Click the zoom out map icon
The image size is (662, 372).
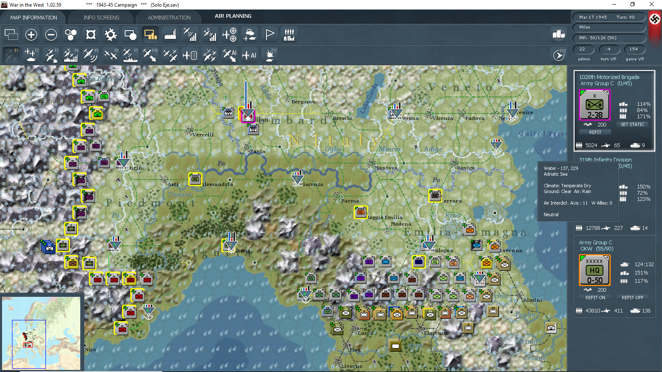[51, 35]
